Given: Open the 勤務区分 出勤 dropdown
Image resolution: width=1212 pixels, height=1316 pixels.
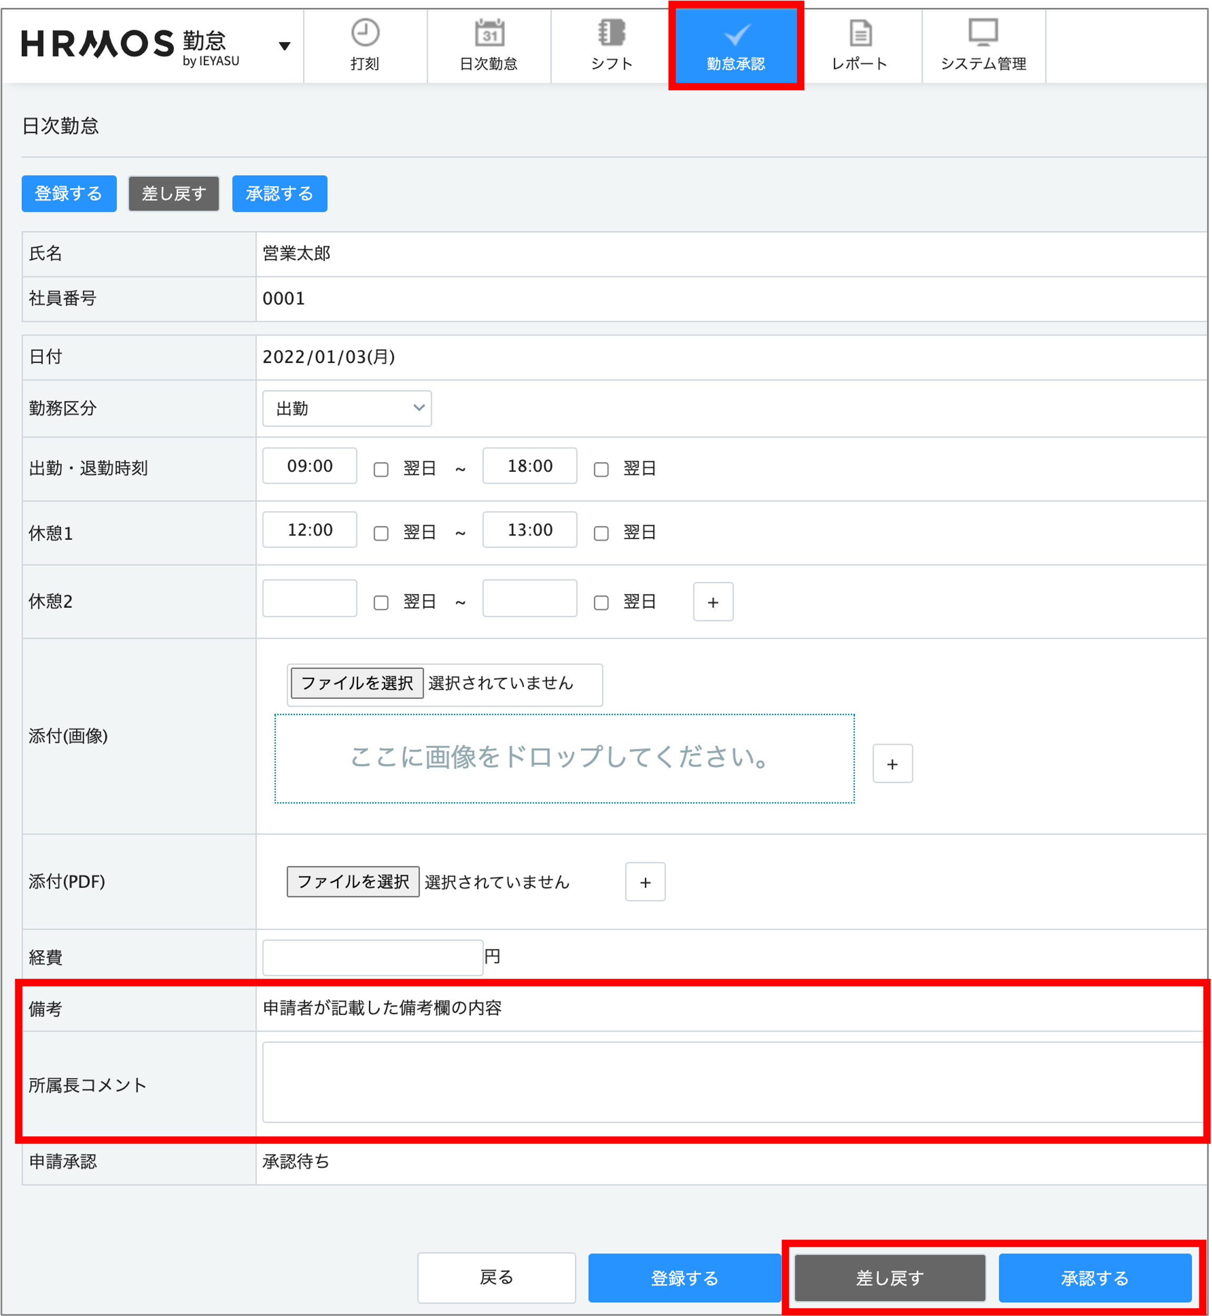Looking at the screenshot, I should coord(347,408).
